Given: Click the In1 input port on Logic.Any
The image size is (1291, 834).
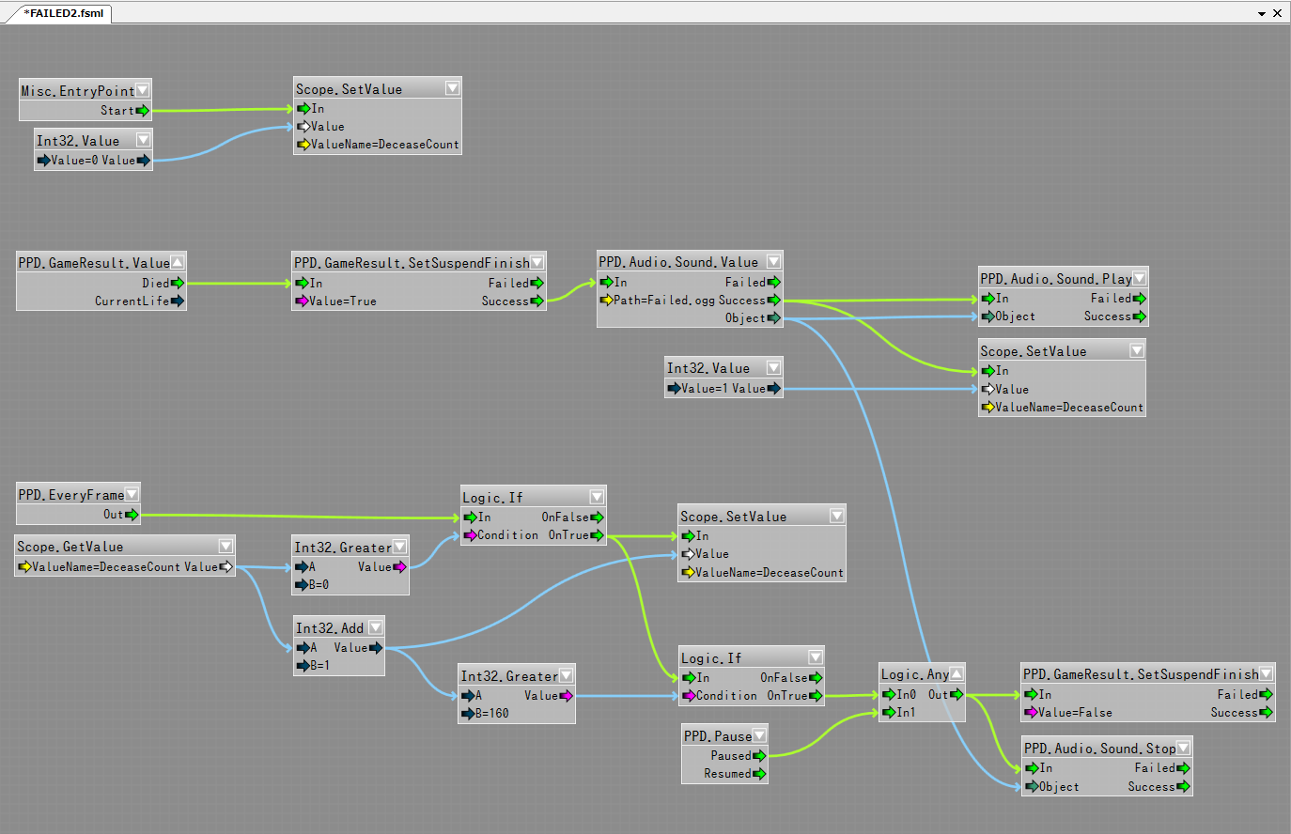Looking at the screenshot, I should point(889,713).
